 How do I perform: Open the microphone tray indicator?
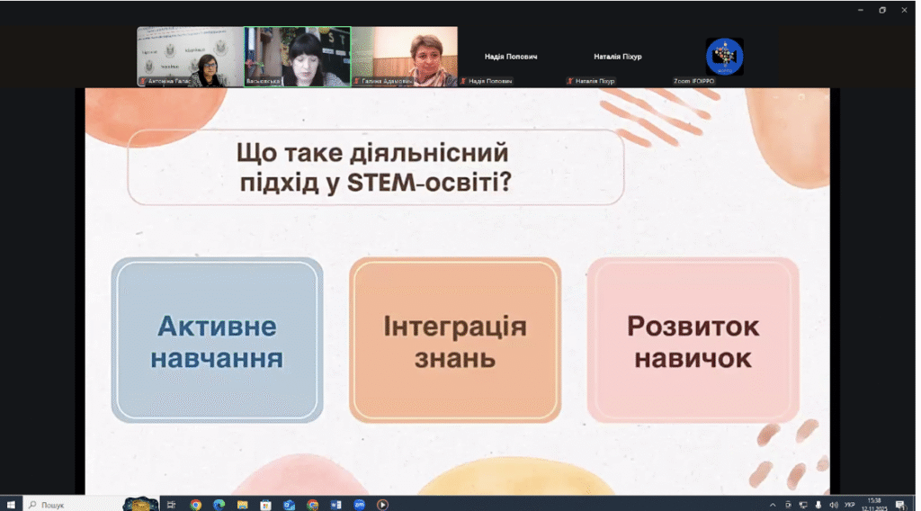point(818,505)
